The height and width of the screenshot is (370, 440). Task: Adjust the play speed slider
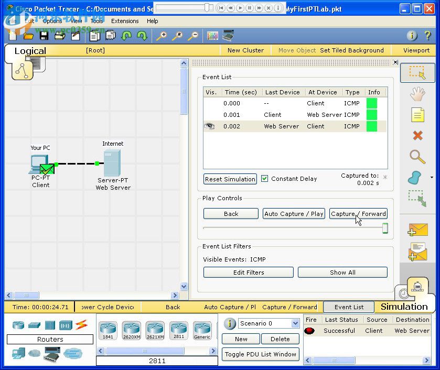pyautogui.click(x=385, y=228)
